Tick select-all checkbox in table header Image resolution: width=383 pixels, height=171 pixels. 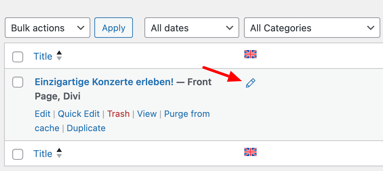[x=18, y=57]
